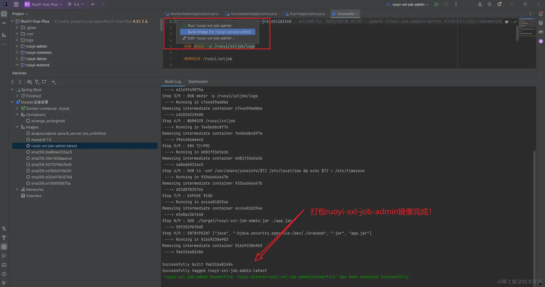This screenshot has width=545, height=287.
Task: Expand the Networks node
Action: click(17, 189)
